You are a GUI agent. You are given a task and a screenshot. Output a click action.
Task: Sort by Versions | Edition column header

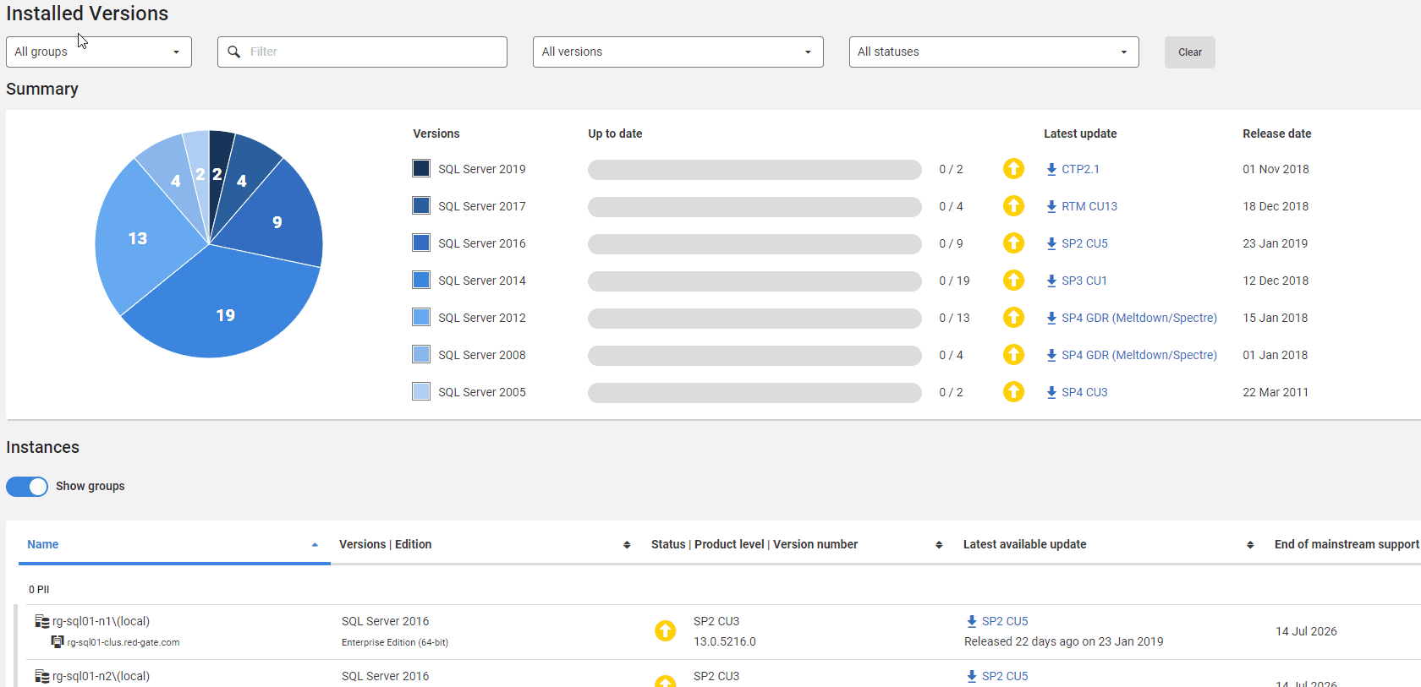[x=385, y=544]
